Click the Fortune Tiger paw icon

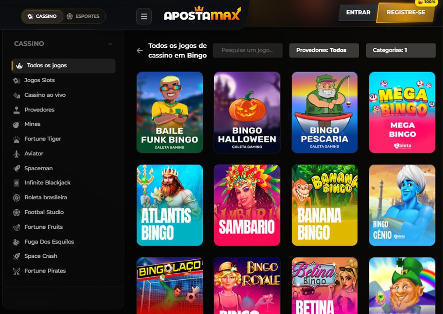[17, 139]
